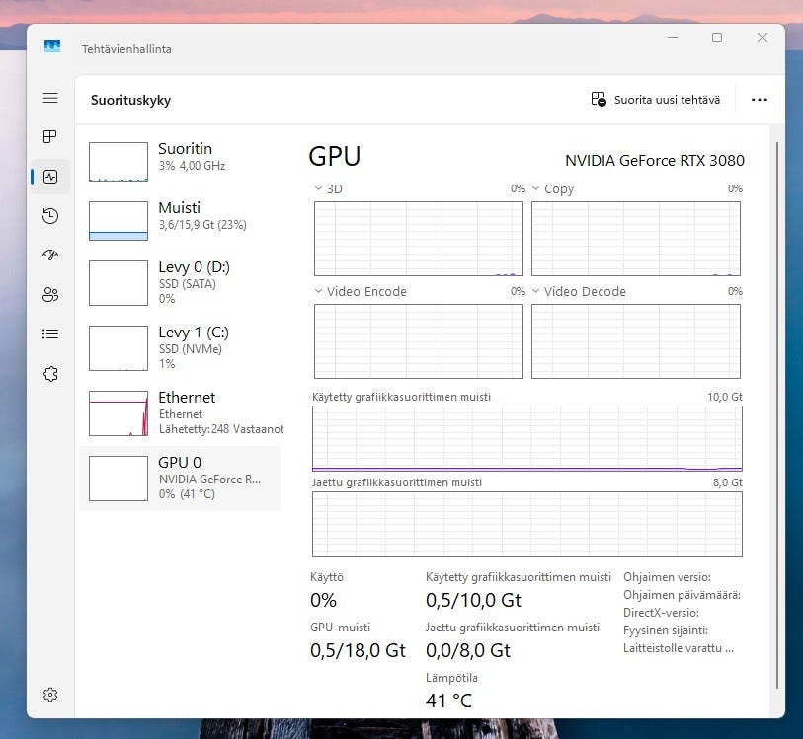Click the 0,0/8,0 Gt shared memory value
This screenshot has height=739, width=803.
pos(468,650)
